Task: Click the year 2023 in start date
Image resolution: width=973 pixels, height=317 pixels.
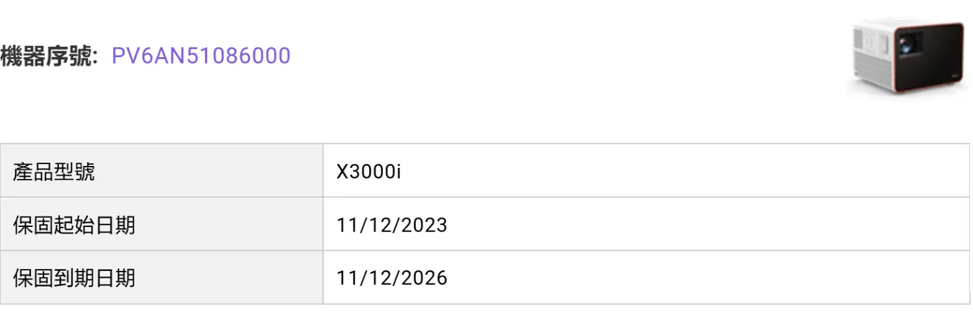Action: coord(426,225)
